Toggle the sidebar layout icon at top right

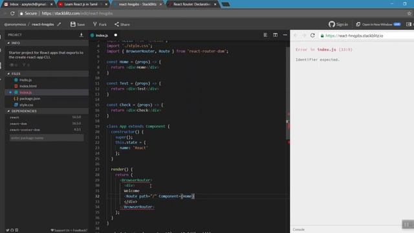pyautogui.click(x=408, y=25)
